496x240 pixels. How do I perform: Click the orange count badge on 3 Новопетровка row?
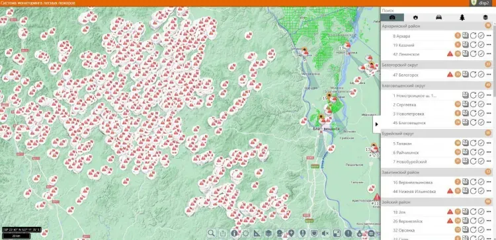click(458, 114)
